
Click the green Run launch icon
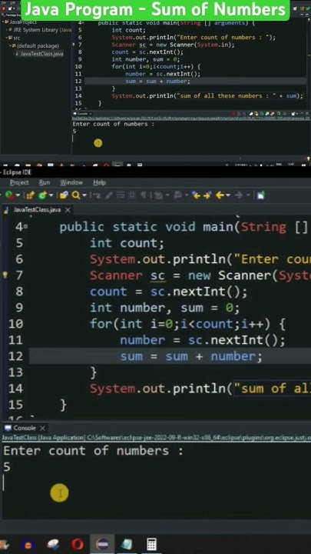tap(9, 195)
